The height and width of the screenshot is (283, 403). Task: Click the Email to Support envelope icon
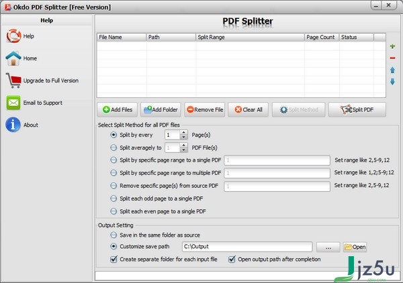point(13,103)
